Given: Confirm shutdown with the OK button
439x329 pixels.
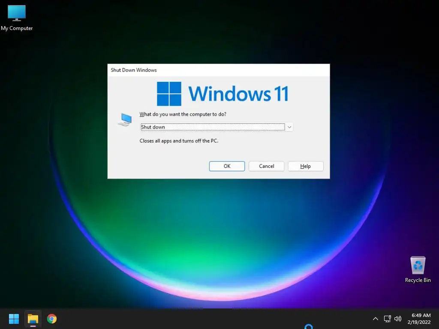Looking at the screenshot, I should (227, 166).
